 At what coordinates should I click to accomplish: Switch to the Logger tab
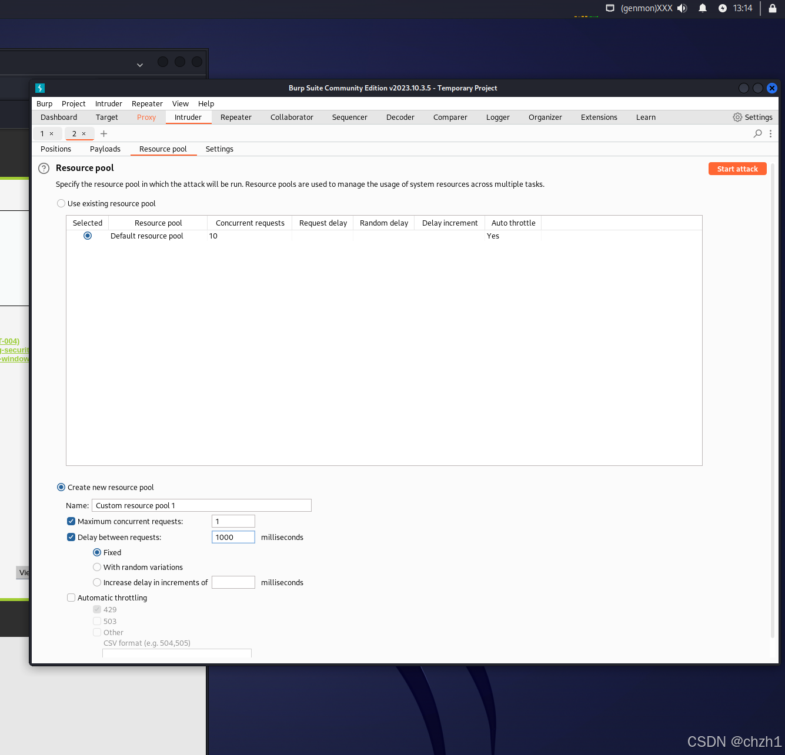point(498,118)
